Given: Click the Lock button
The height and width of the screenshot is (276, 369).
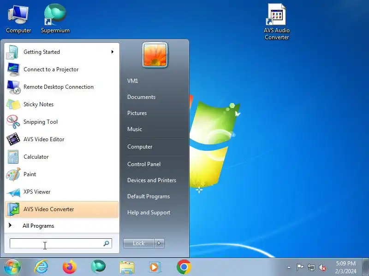Looking at the screenshot, I should 139,243.
